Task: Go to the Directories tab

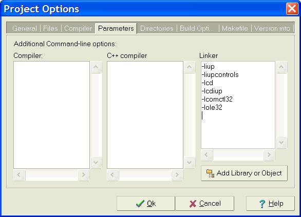Action: point(157,29)
